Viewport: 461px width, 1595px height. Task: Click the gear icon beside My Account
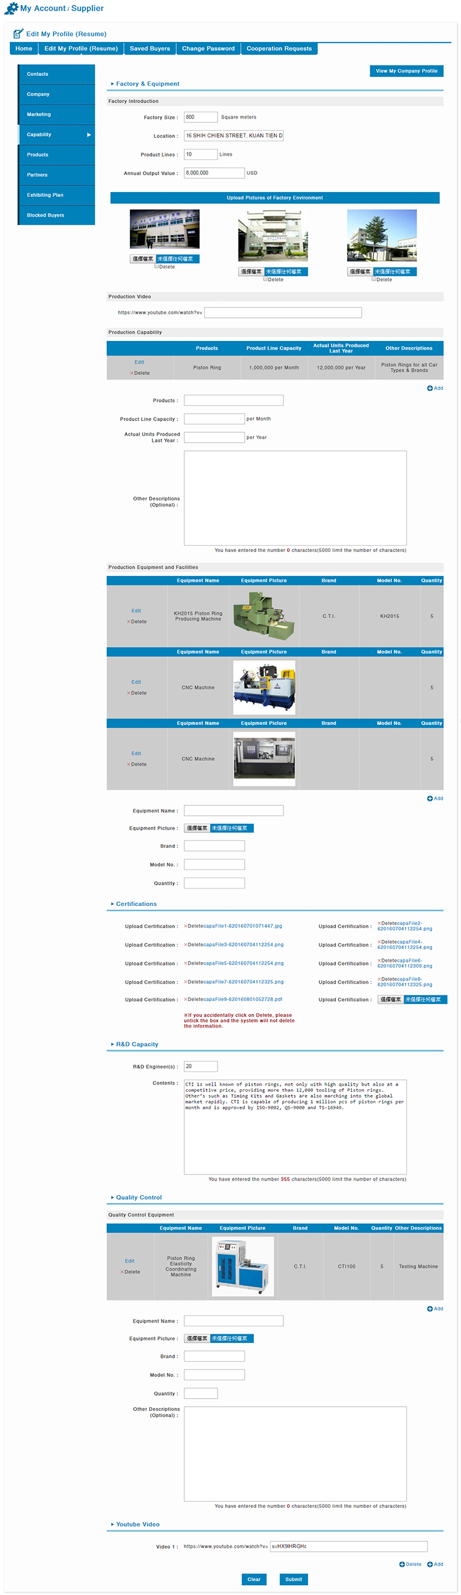[x=11, y=9]
